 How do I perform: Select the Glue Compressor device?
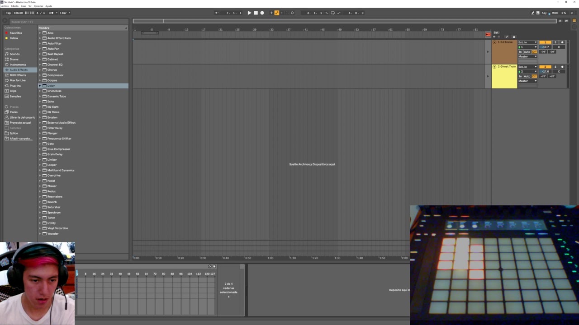(59, 149)
